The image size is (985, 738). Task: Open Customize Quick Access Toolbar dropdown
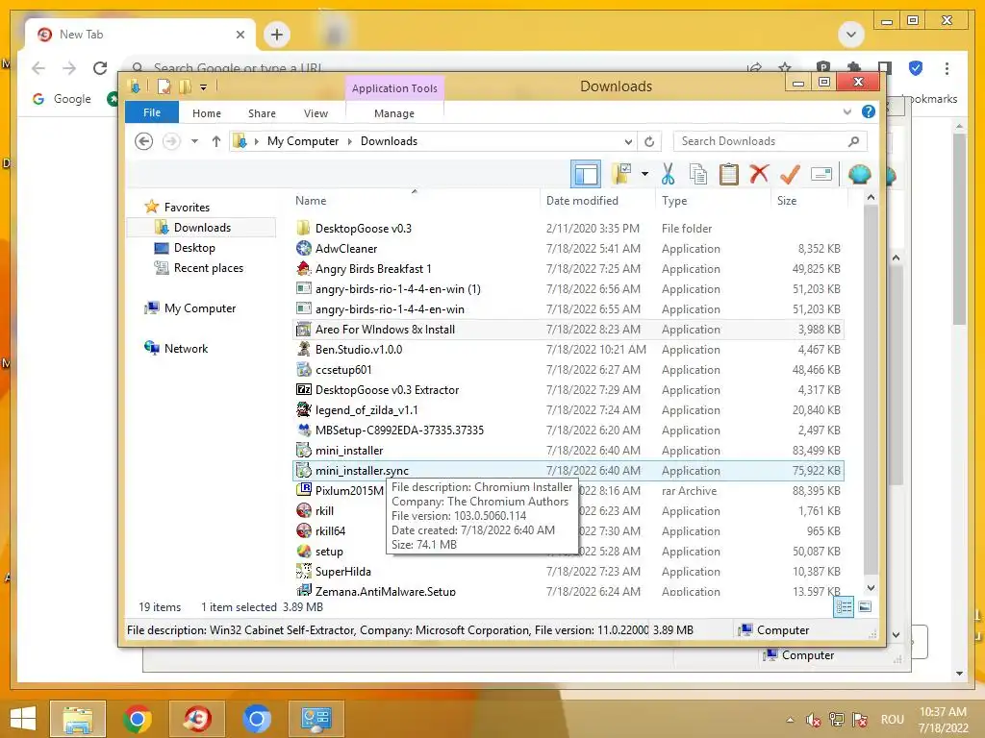click(204, 87)
